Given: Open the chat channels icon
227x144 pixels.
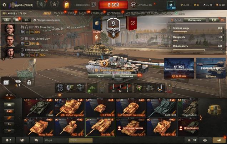Looking at the screenshot, I should point(36,140).
